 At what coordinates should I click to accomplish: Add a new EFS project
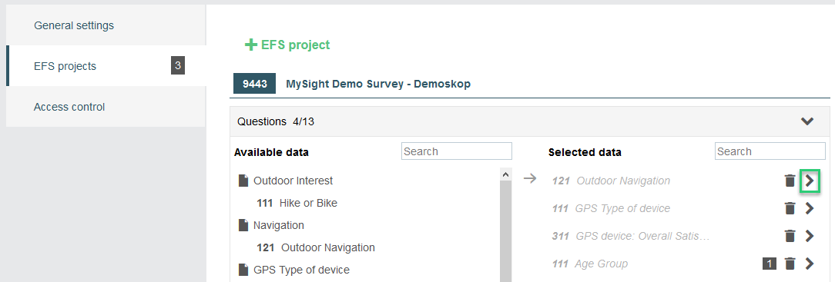pyautogui.click(x=287, y=45)
